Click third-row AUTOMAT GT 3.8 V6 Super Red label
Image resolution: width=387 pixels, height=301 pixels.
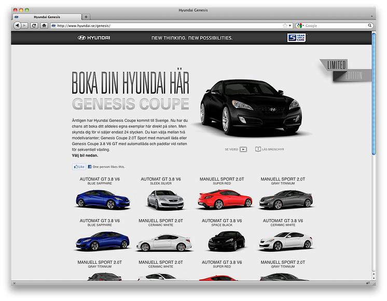(x=222, y=264)
